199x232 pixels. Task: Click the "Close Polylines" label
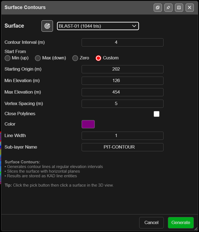[x=20, y=114]
